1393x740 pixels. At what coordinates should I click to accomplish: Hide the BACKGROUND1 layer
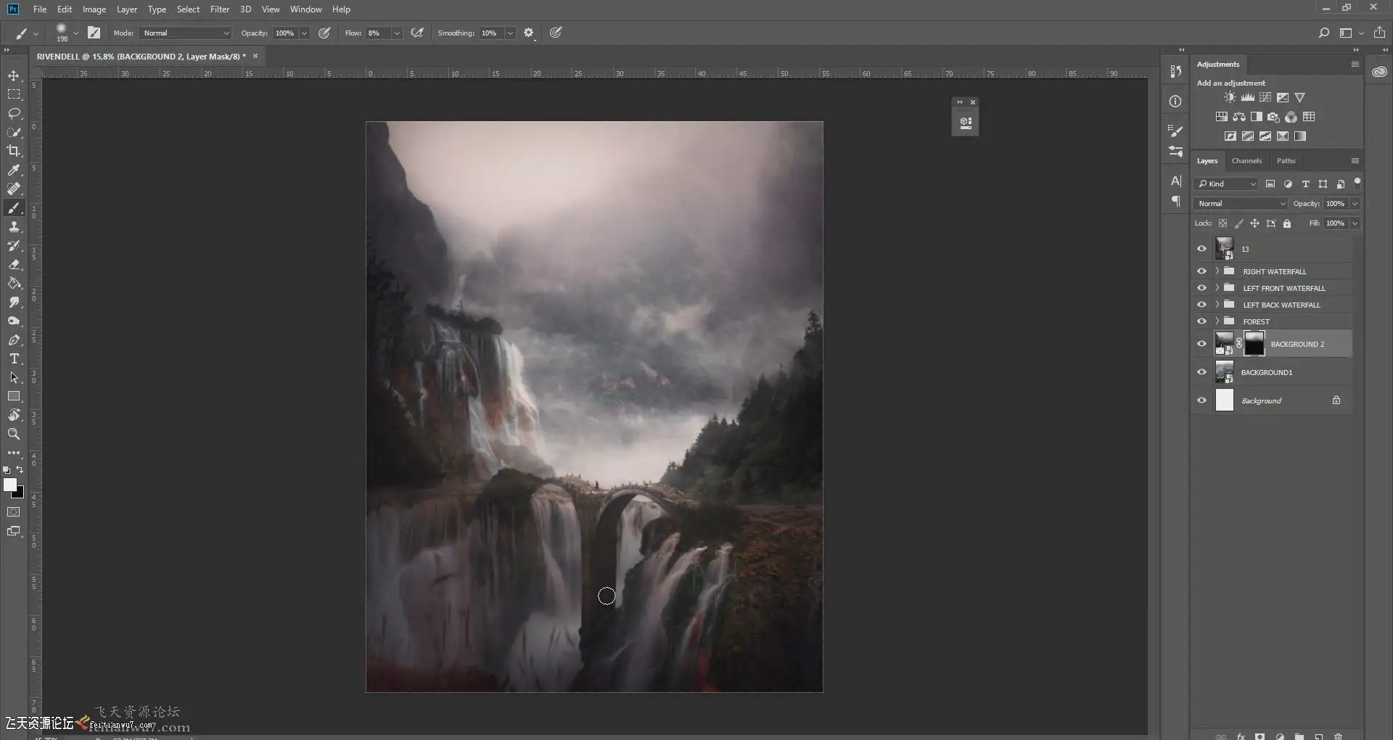1201,372
